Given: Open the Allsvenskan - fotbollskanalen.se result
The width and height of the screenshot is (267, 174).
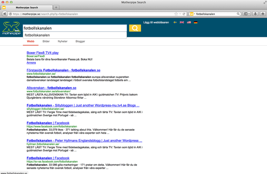Looking at the screenshot, I should (51, 88).
